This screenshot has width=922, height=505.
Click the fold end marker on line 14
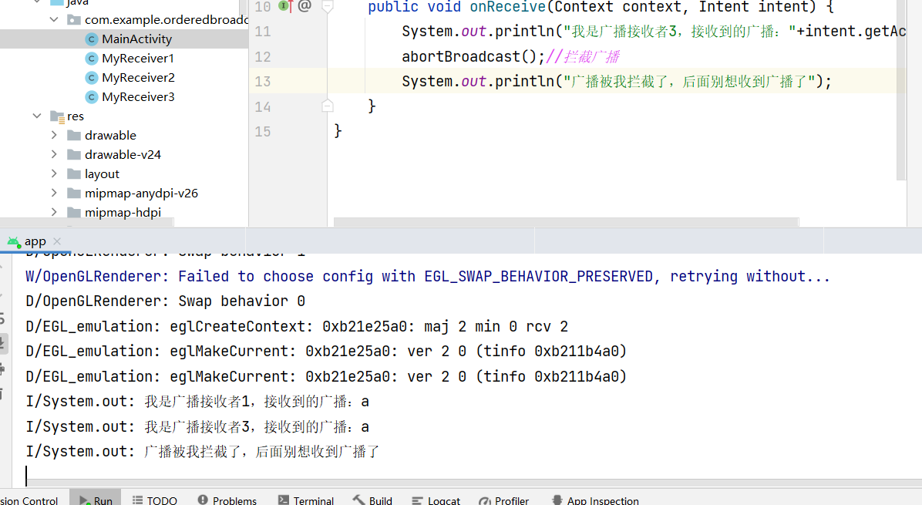(328, 106)
